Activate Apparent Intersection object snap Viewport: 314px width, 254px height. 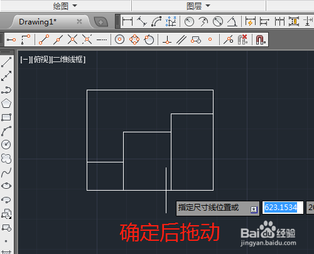point(87,40)
